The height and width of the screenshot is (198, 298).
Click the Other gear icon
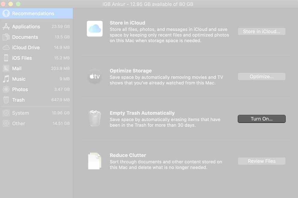pos(6,124)
